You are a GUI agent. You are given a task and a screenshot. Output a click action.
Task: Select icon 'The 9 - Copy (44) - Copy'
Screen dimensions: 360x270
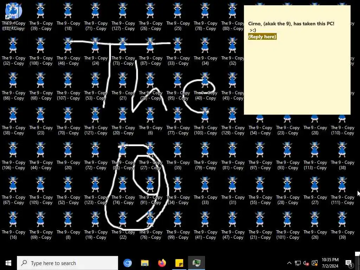coord(41,156)
